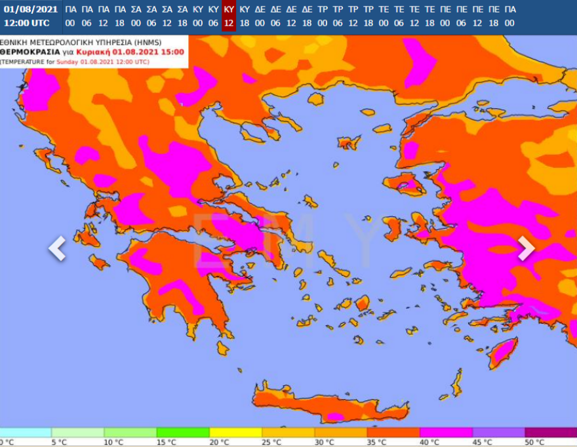
Task: Click the 01/08/2021 12:00 UTC date header
Action: (x=30, y=16)
